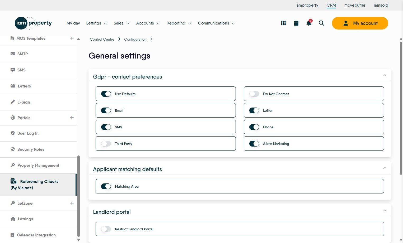Toggle the Restrict Landlord Portal switch
This screenshot has width=403, height=243.
coord(106,229)
